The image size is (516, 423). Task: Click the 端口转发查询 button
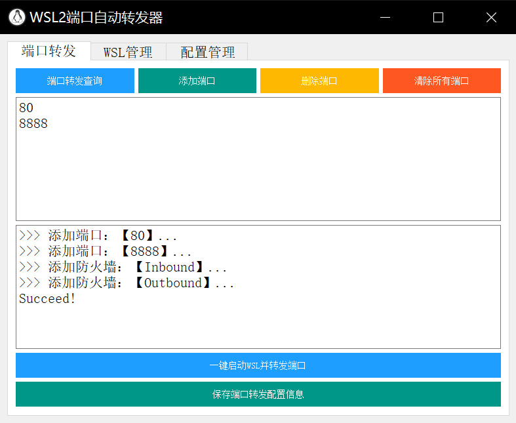pyautogui.click(x=75, y=81)
